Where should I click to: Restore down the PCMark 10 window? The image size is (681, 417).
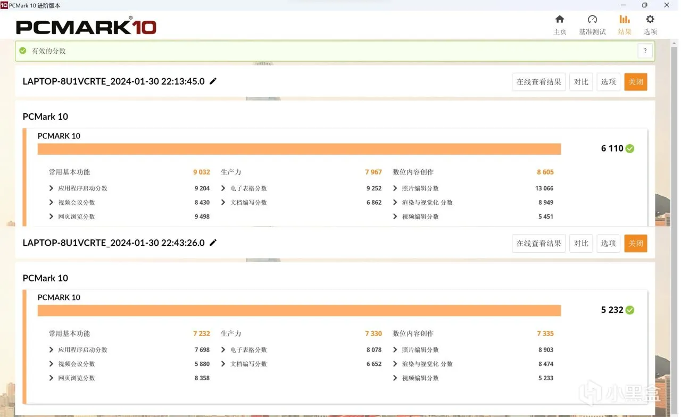point(645,5)
